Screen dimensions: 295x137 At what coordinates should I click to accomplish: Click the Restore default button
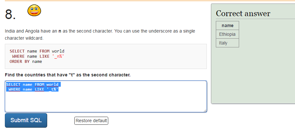91,121
